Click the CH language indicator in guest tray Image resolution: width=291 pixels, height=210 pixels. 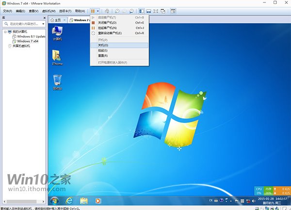[210, 200]
